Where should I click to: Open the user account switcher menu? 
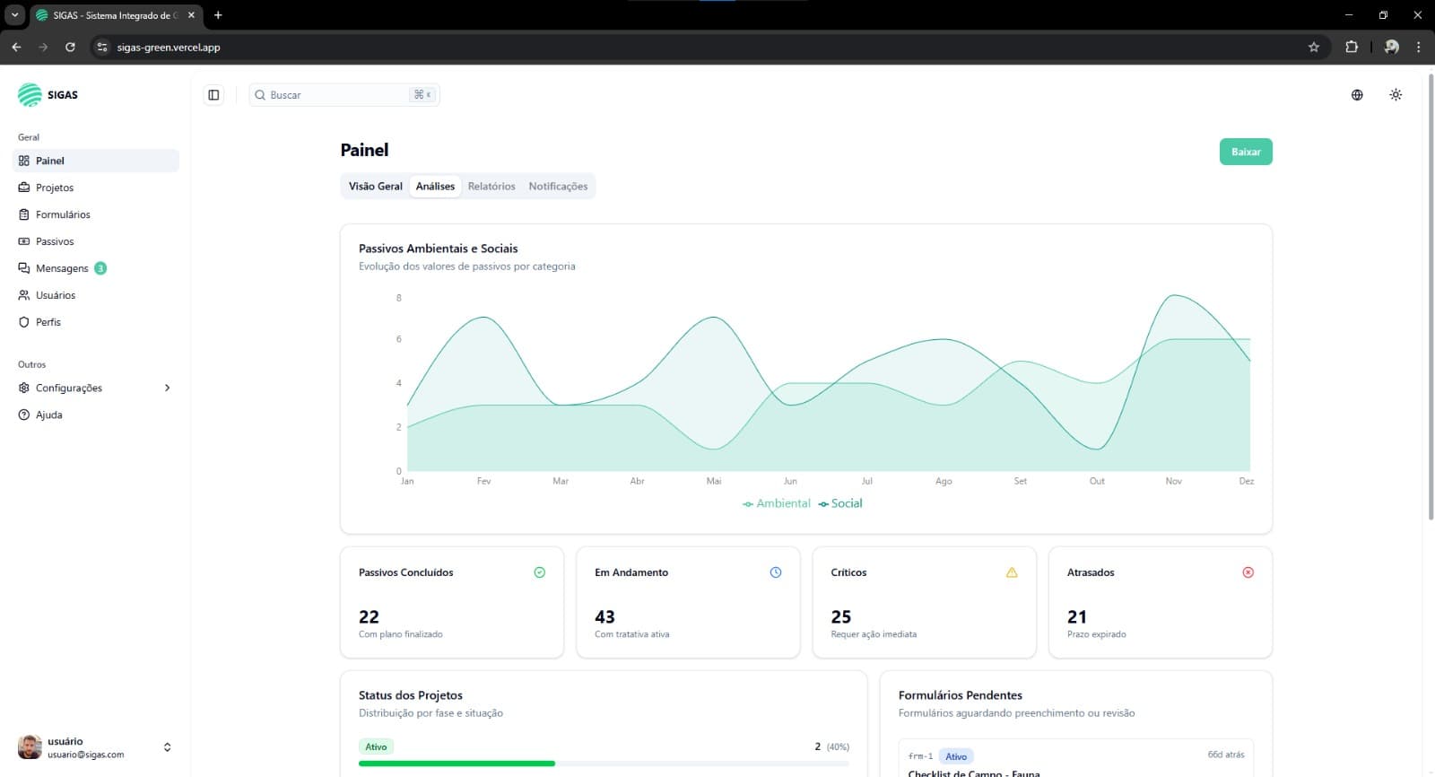click(x=167, y=747)
